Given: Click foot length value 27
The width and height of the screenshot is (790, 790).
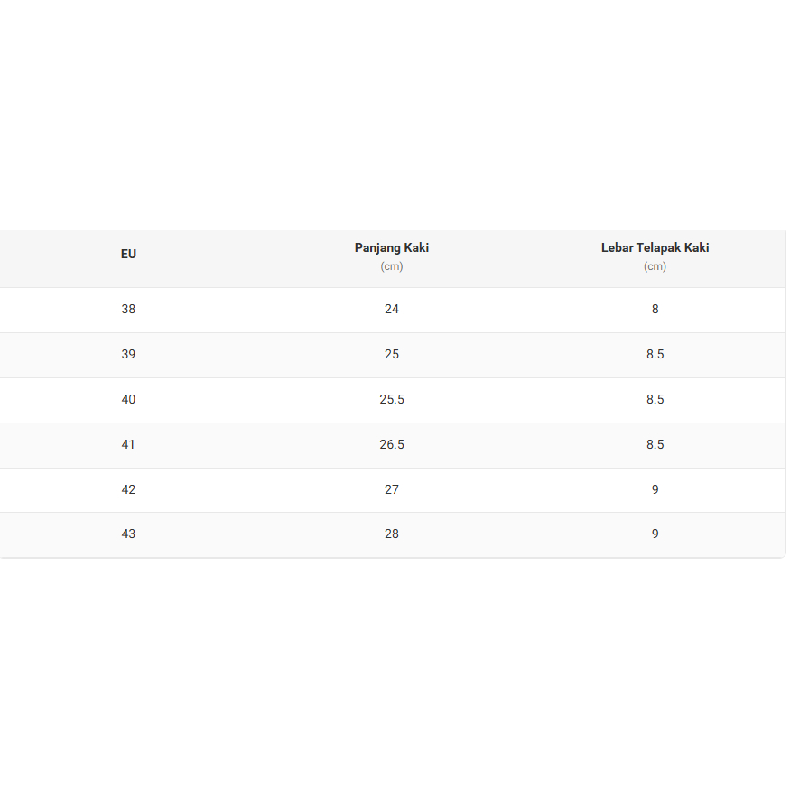Looking at the screenshot, I should [x=391, y=490].
